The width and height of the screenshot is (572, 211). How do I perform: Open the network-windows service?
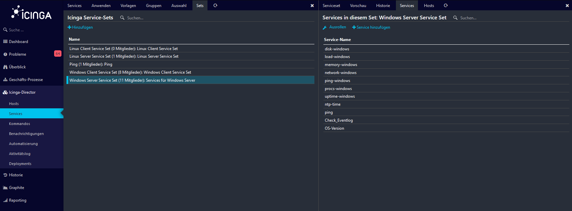point(446,73)
